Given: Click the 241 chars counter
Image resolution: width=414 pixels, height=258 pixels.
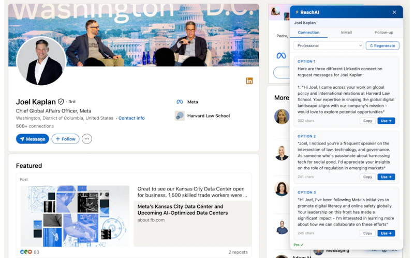Looking at the screenshot, I should point(305,177).
